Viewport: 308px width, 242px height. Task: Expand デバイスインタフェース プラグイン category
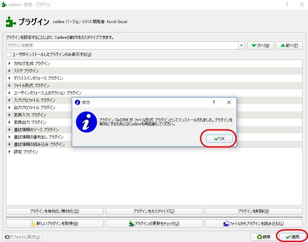pyautogui.click(x=9, y=78)
